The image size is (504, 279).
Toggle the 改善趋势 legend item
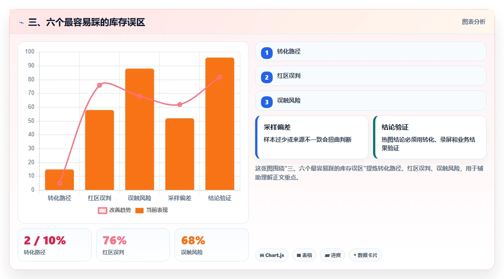click(x=114, y=210)
